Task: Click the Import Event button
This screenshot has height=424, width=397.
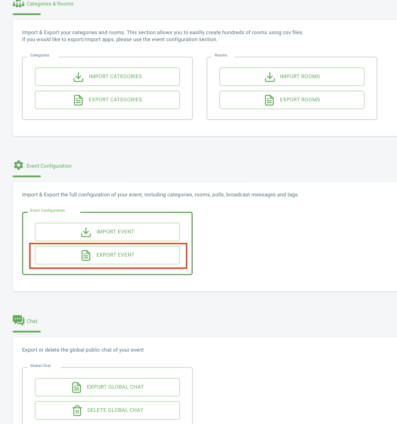Action: 107,232
